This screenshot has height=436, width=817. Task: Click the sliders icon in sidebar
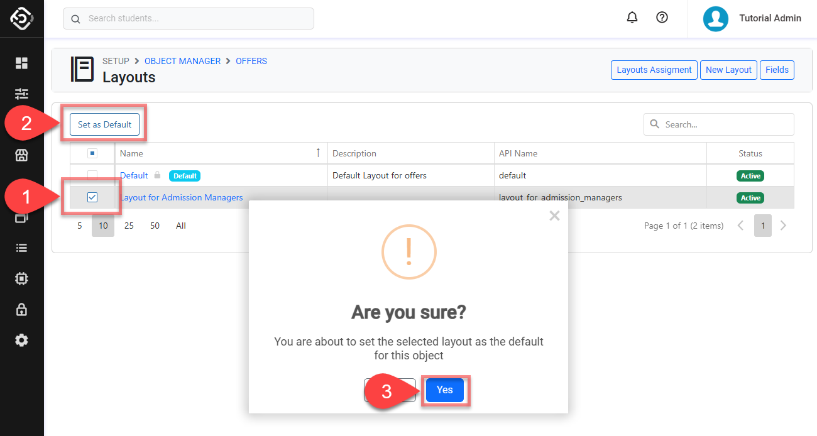(x=21, y=94)
